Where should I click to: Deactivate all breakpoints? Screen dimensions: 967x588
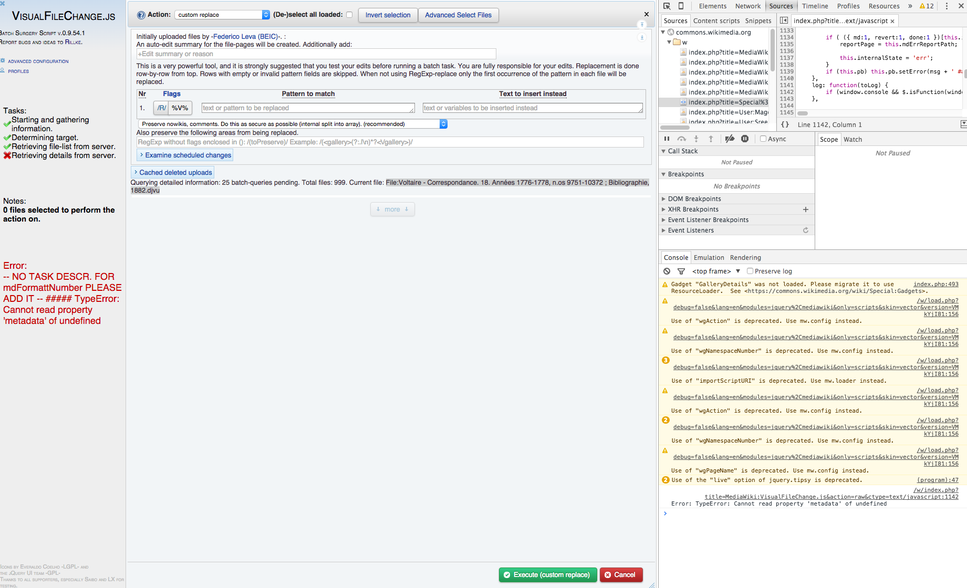tap(730, 139)
